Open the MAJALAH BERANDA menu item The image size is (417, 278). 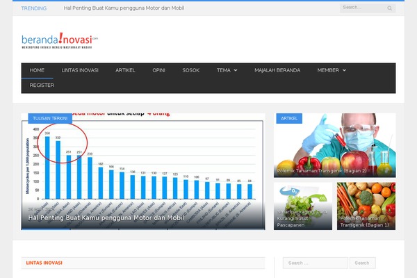pos(277,70)
